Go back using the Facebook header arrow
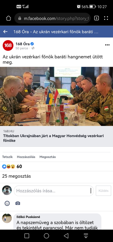The height and width of the screenshot is (242, 113). 5,32
